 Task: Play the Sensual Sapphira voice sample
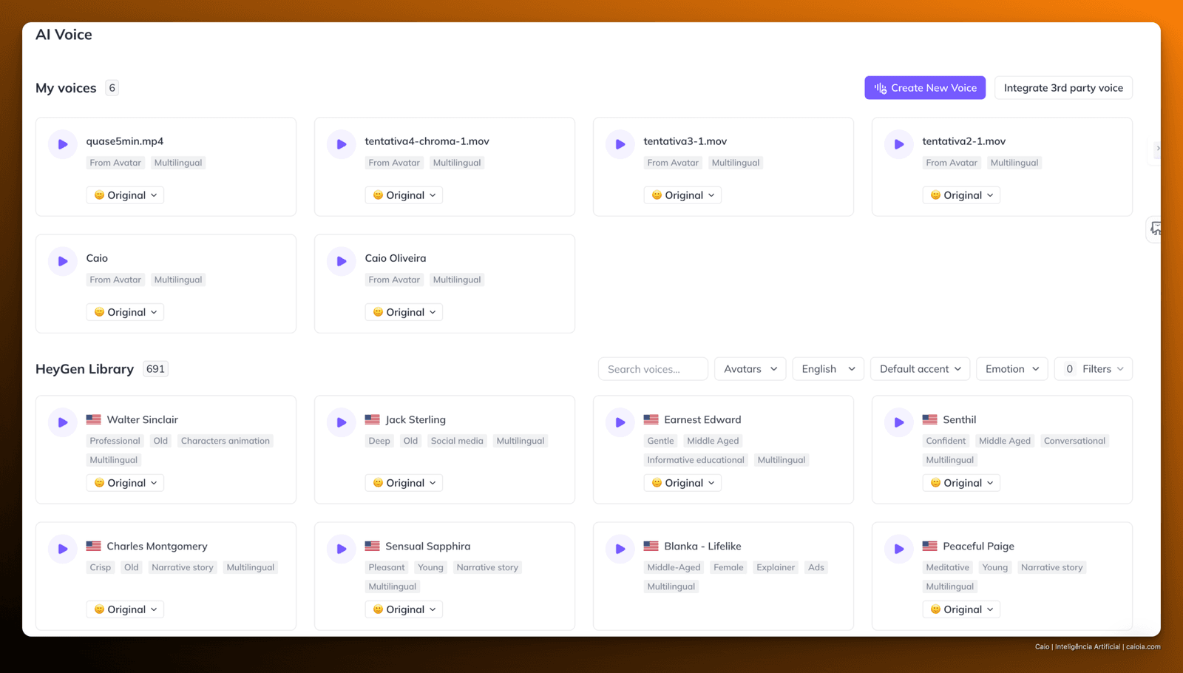342,549
